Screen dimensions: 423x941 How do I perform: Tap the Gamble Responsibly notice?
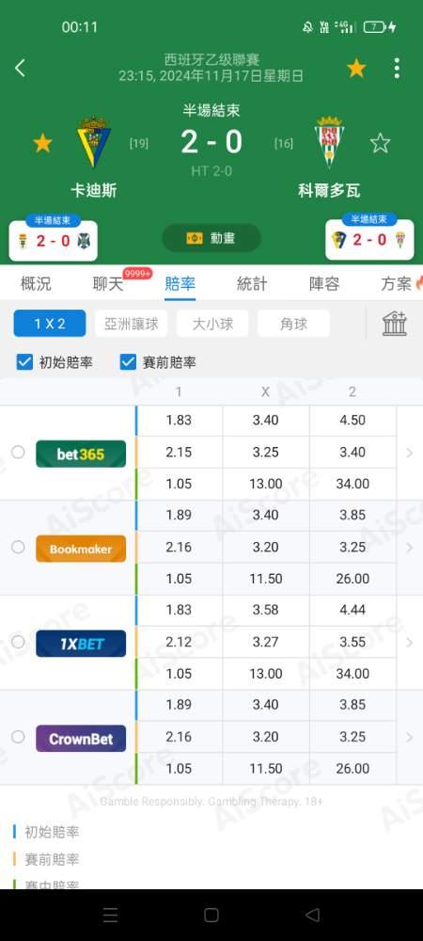211,802
